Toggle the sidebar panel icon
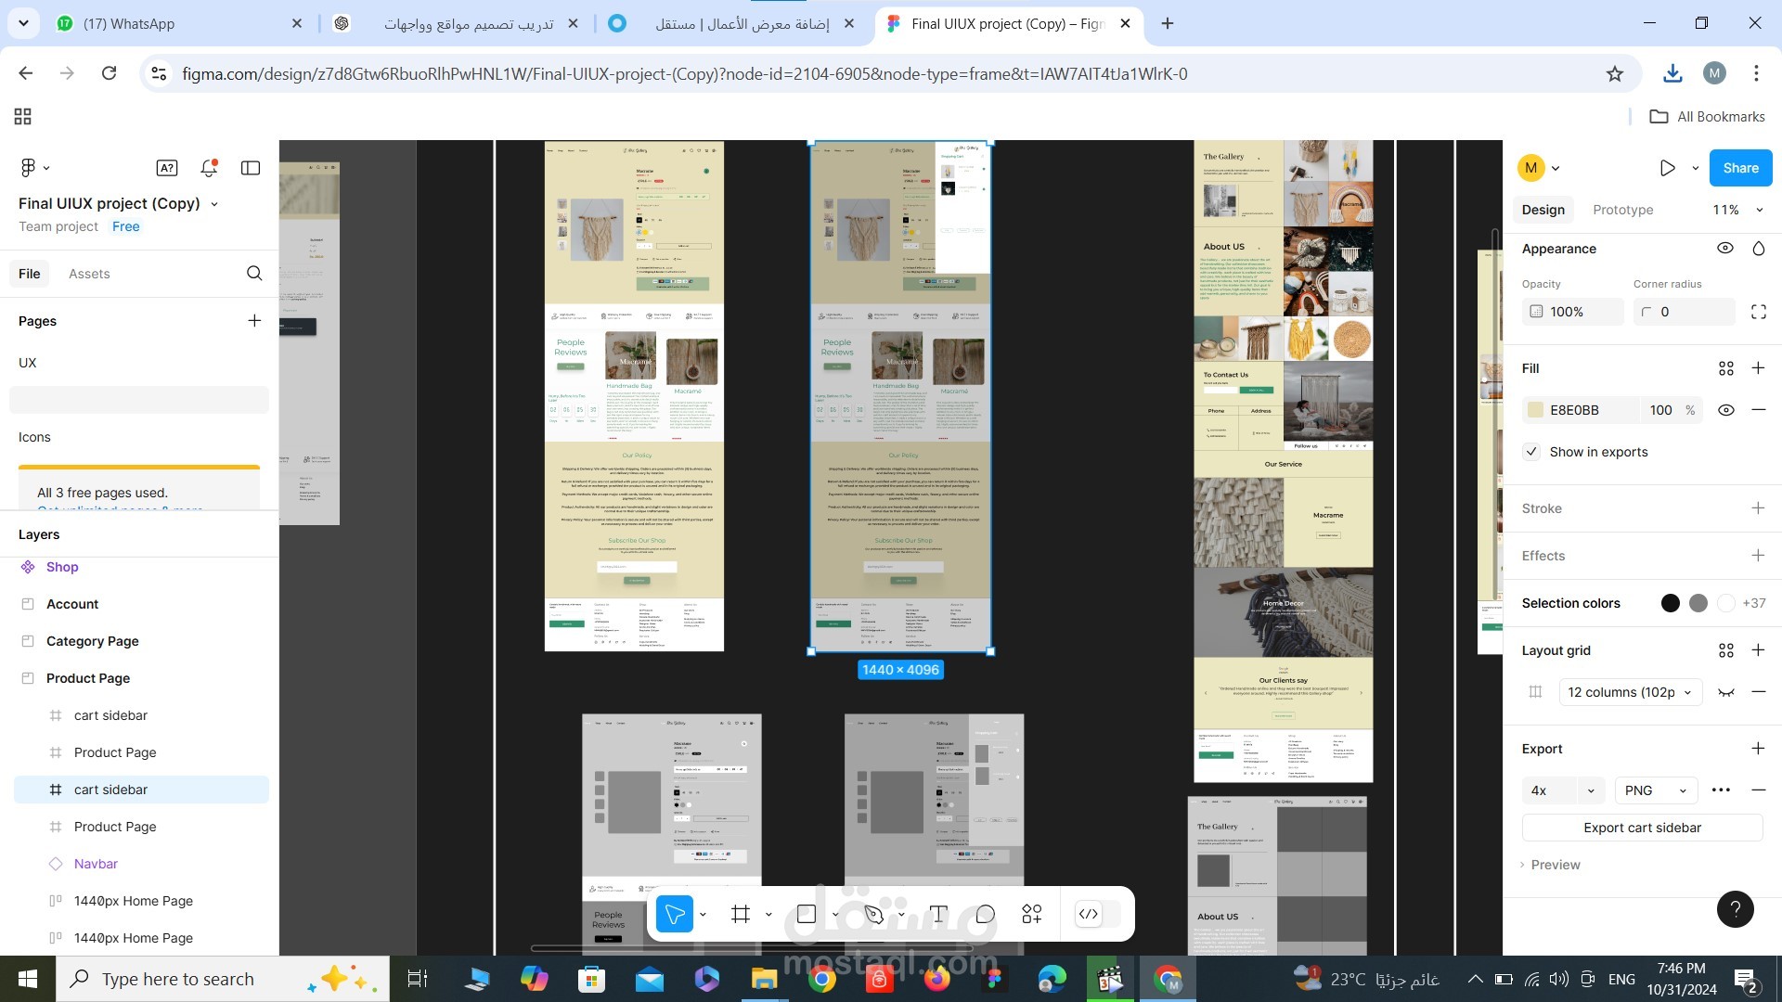 click(251, 168)
